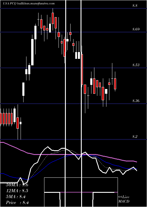Click the 8.53 price axis label
147x207 pixels.
136,65
